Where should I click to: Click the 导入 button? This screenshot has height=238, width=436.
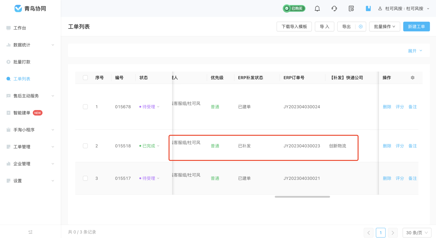pos(324,26)
